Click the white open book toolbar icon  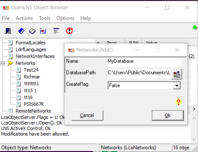(x=32, y=31)
